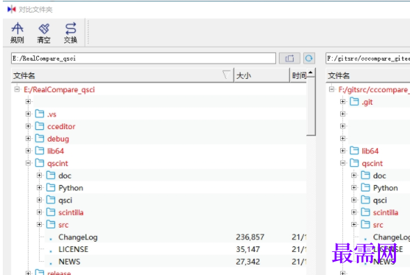
Task: Click the 交换 swap tool
Action: [70, 33]
